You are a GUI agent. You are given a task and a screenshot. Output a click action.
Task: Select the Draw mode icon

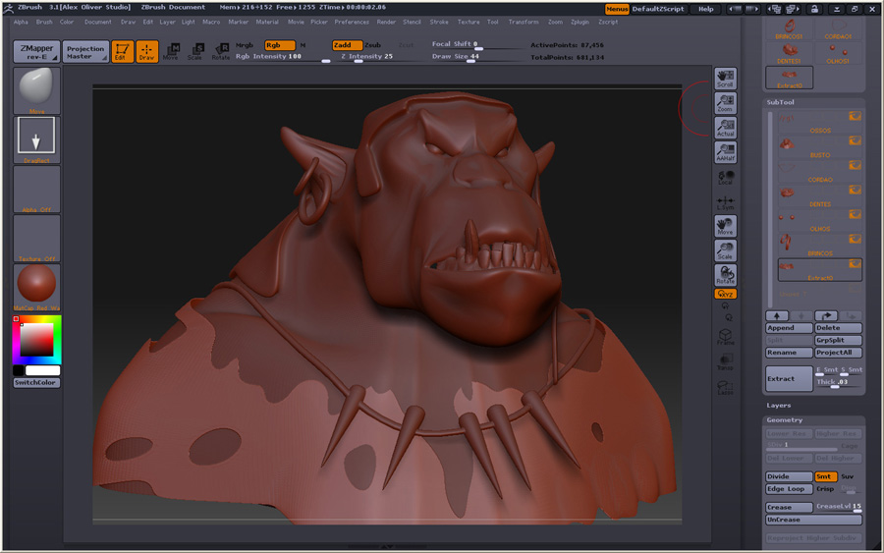(146, 52)
